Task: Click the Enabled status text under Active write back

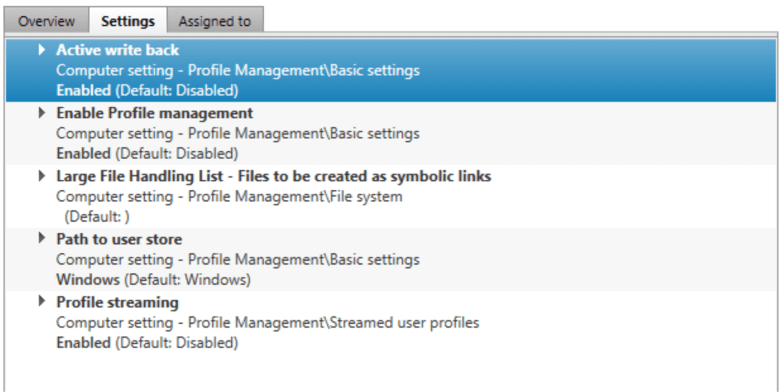Action: 84,90
